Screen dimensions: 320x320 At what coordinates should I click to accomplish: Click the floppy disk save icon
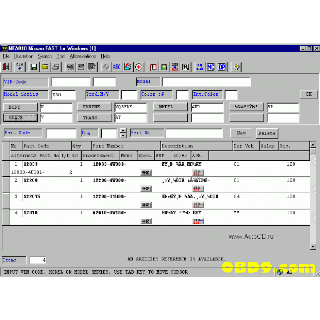click(34, 67)
